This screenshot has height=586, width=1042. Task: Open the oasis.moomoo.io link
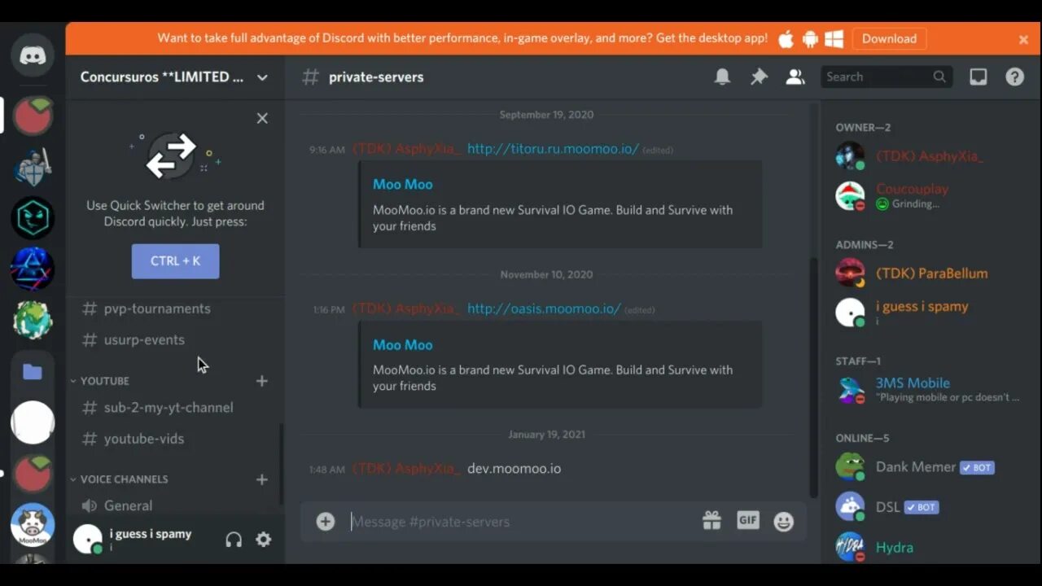(544, 308)
